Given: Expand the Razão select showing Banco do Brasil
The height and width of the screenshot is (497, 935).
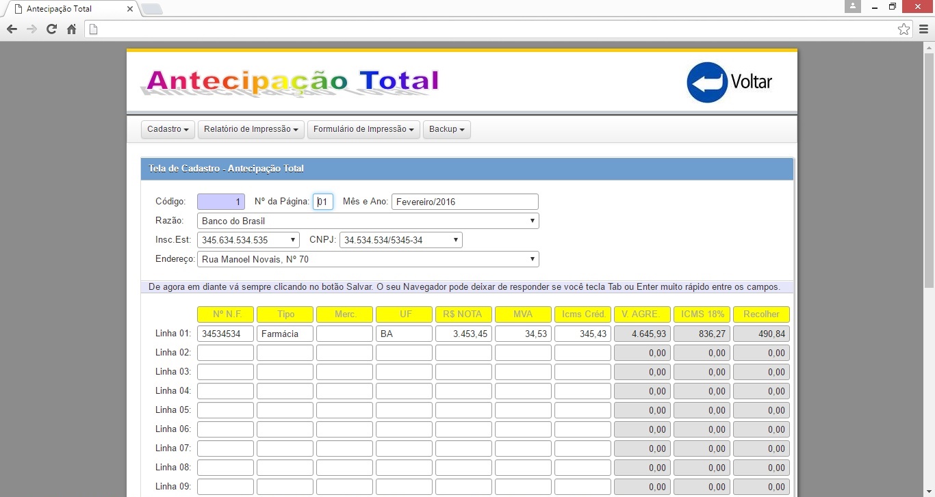Looking at the screenshot, I should (368, 221).
